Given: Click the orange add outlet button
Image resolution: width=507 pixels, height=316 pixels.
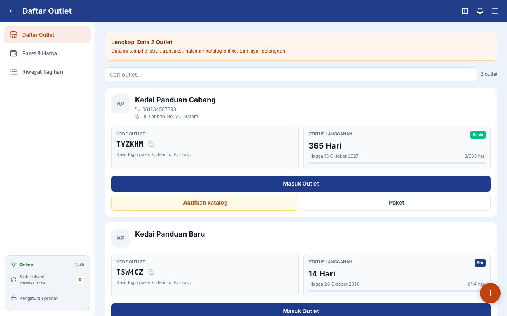Looking at the screenshot, I should pyautogui.click(x=490, y=293).
